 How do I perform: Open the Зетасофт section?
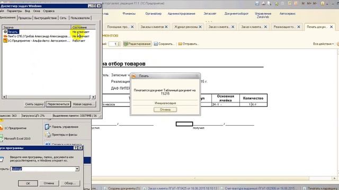(x=210, y=14)
